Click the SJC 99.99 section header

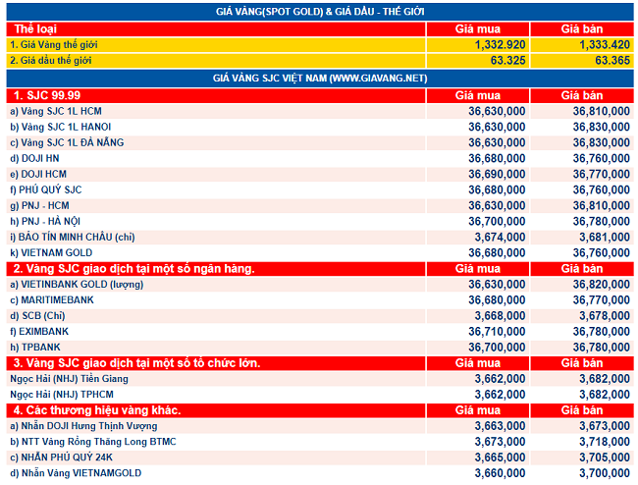(x=47, y=95)
